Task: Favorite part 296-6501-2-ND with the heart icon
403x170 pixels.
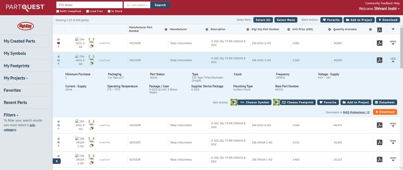Action: [58, 40]
